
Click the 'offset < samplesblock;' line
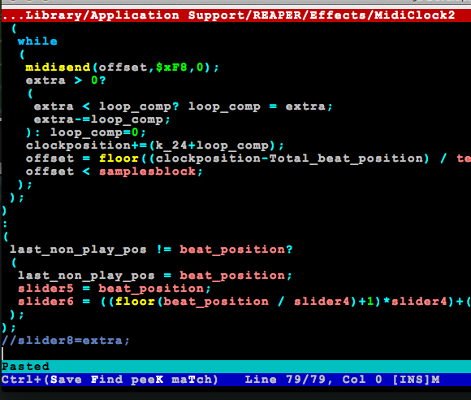[x=115, y=172]
